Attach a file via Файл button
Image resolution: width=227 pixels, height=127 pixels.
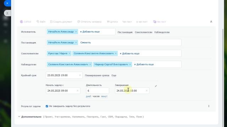coord(41,22)
